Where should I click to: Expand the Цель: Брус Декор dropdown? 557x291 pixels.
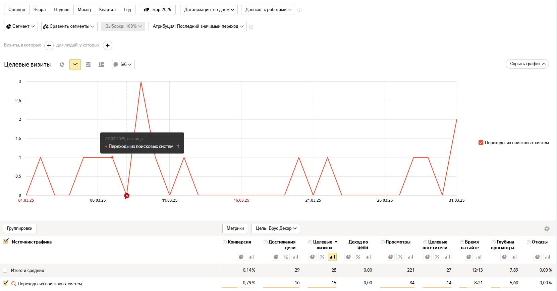[x=276, y=228]
